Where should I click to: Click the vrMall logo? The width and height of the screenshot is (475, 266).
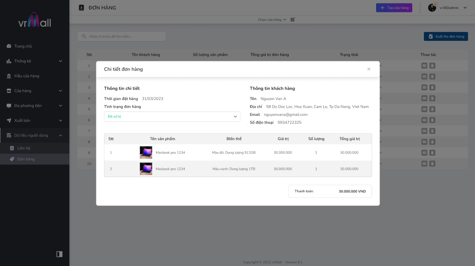[x=35, y=20]
